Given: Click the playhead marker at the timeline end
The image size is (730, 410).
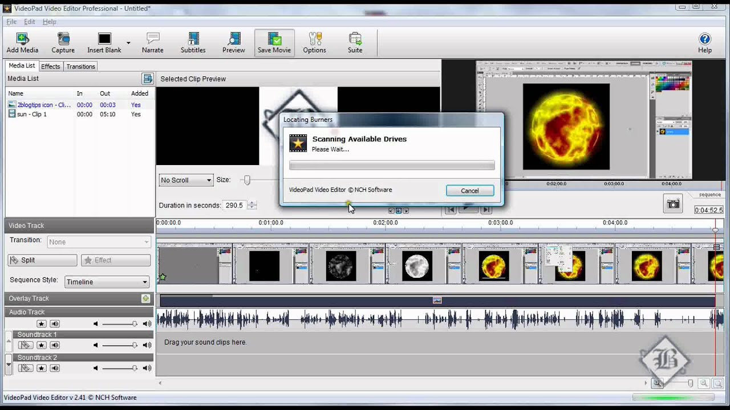Looking at the screenshot, I should coord(715,230).
